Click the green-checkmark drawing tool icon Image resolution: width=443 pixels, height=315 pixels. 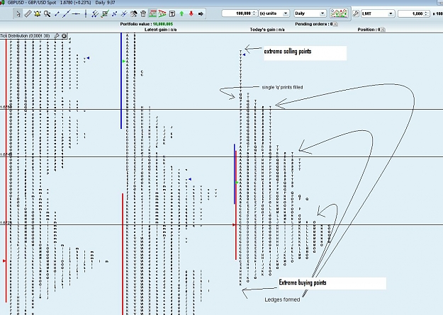[105, 13]
